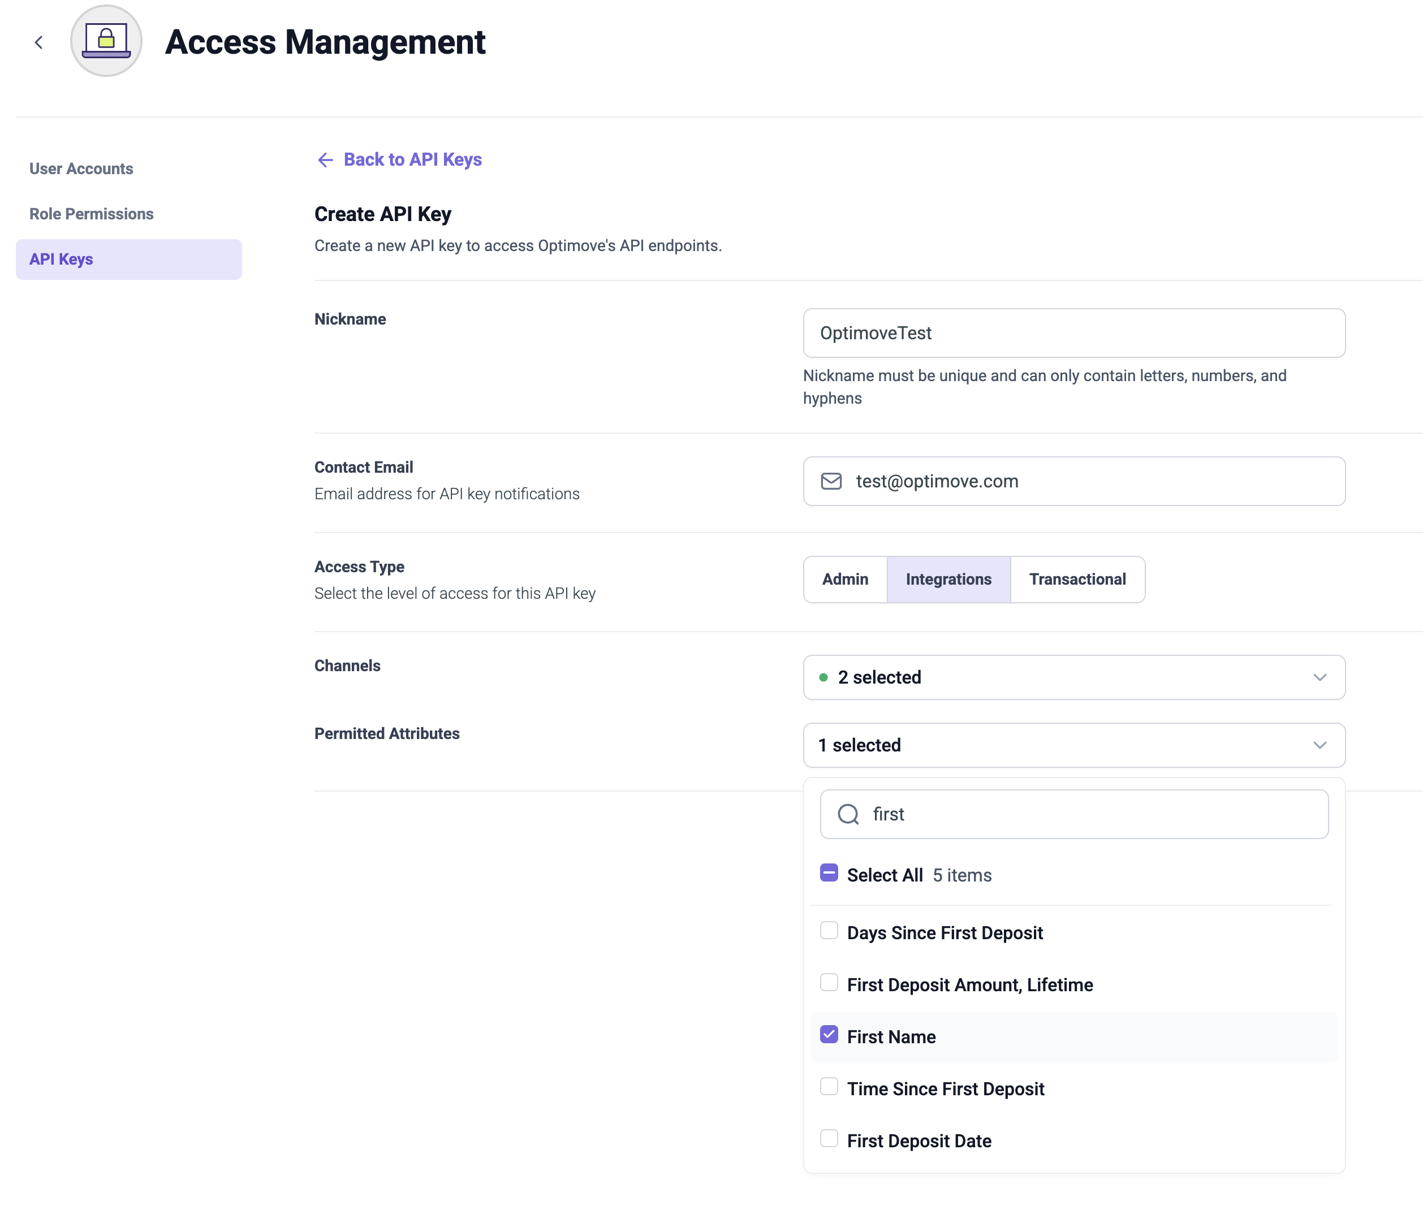Screen dimensions: 1423x1227
Task: Enable First Deposit Amount, Lifetime checkbox
Action: pyautogui.click(x=829, y=983)
